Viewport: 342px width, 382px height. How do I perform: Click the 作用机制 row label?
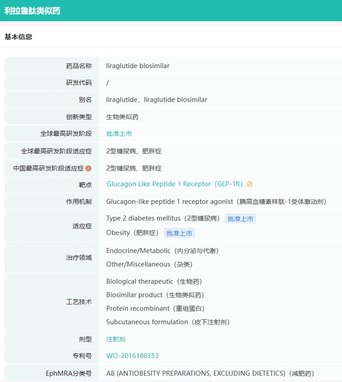click(x=79, y=202)
